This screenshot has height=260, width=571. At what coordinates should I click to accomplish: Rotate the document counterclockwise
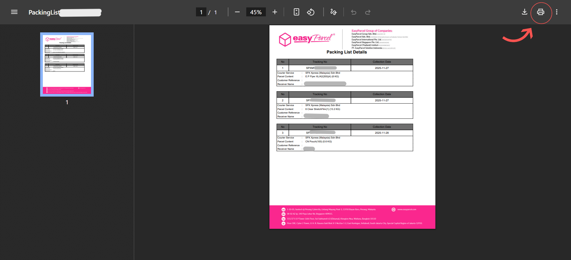coord(310,12)
